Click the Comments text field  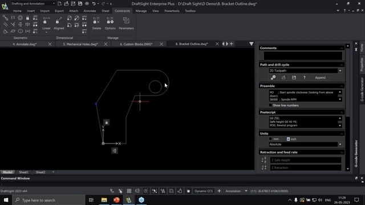pyautogui.click(x=303, y=56)
